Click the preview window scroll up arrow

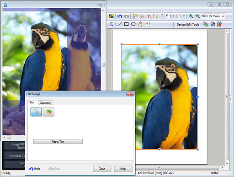tap(103, 10)
